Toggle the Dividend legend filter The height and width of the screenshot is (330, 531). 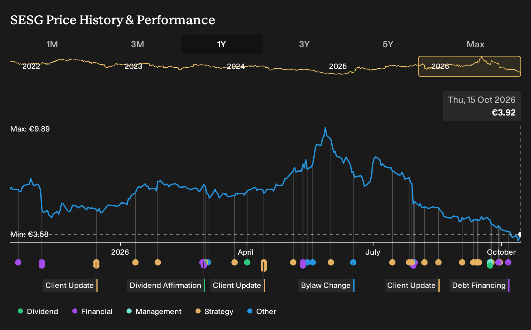tap(38, 311)
